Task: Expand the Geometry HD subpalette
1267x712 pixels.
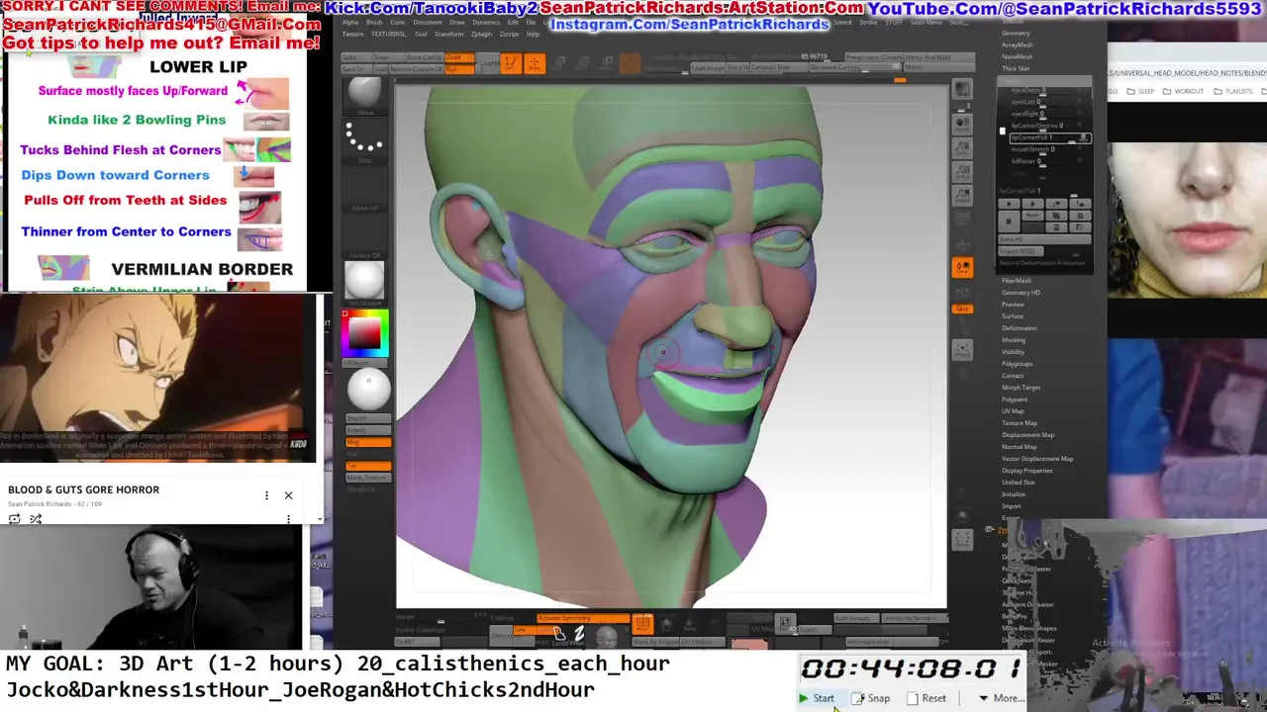Action: coord(1021,293)
